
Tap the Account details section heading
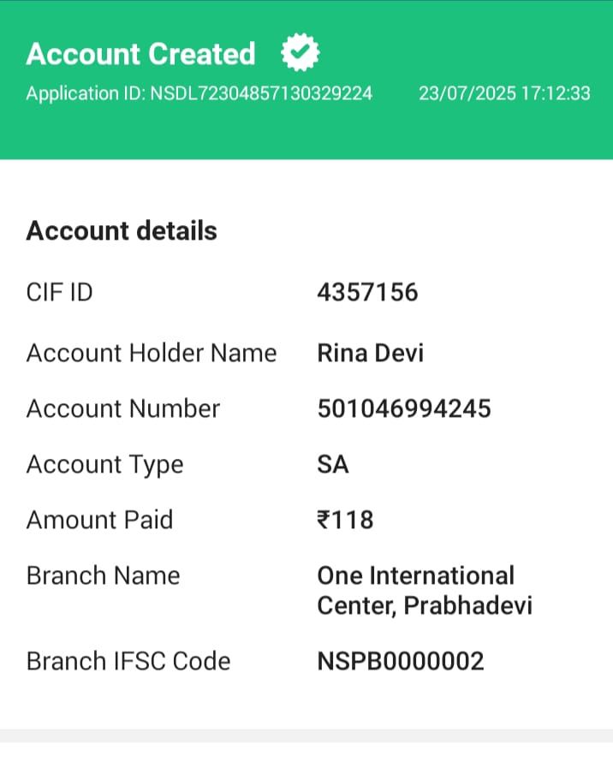pyautogui.click(x=122, y=230)
